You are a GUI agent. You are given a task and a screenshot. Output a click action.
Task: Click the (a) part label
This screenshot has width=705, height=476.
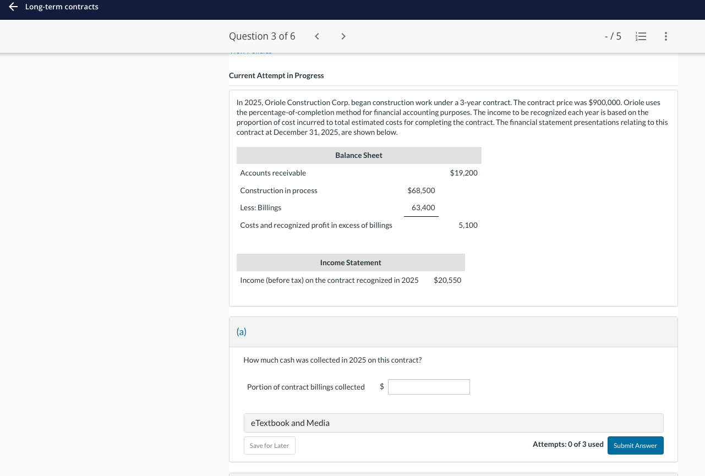tap(241, 332)
